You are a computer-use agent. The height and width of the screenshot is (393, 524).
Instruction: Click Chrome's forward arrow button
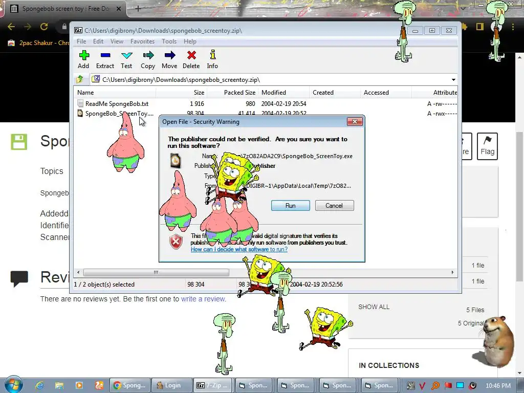tap(28, 27)
